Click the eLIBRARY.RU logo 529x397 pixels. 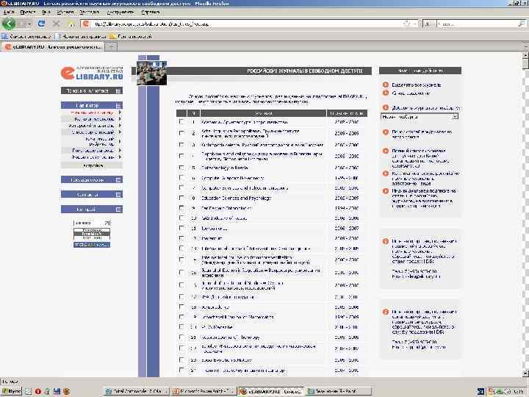click(x=92, y=73)
